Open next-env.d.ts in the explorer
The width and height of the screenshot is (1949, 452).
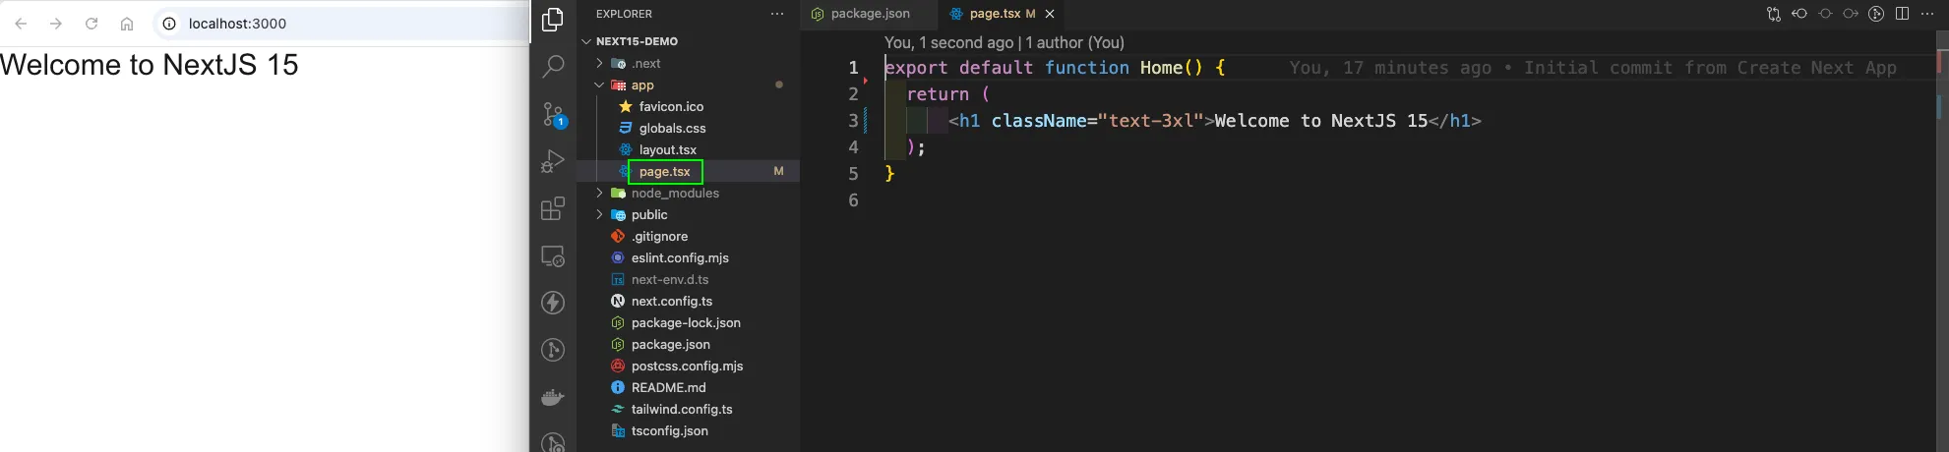[669, 279]
